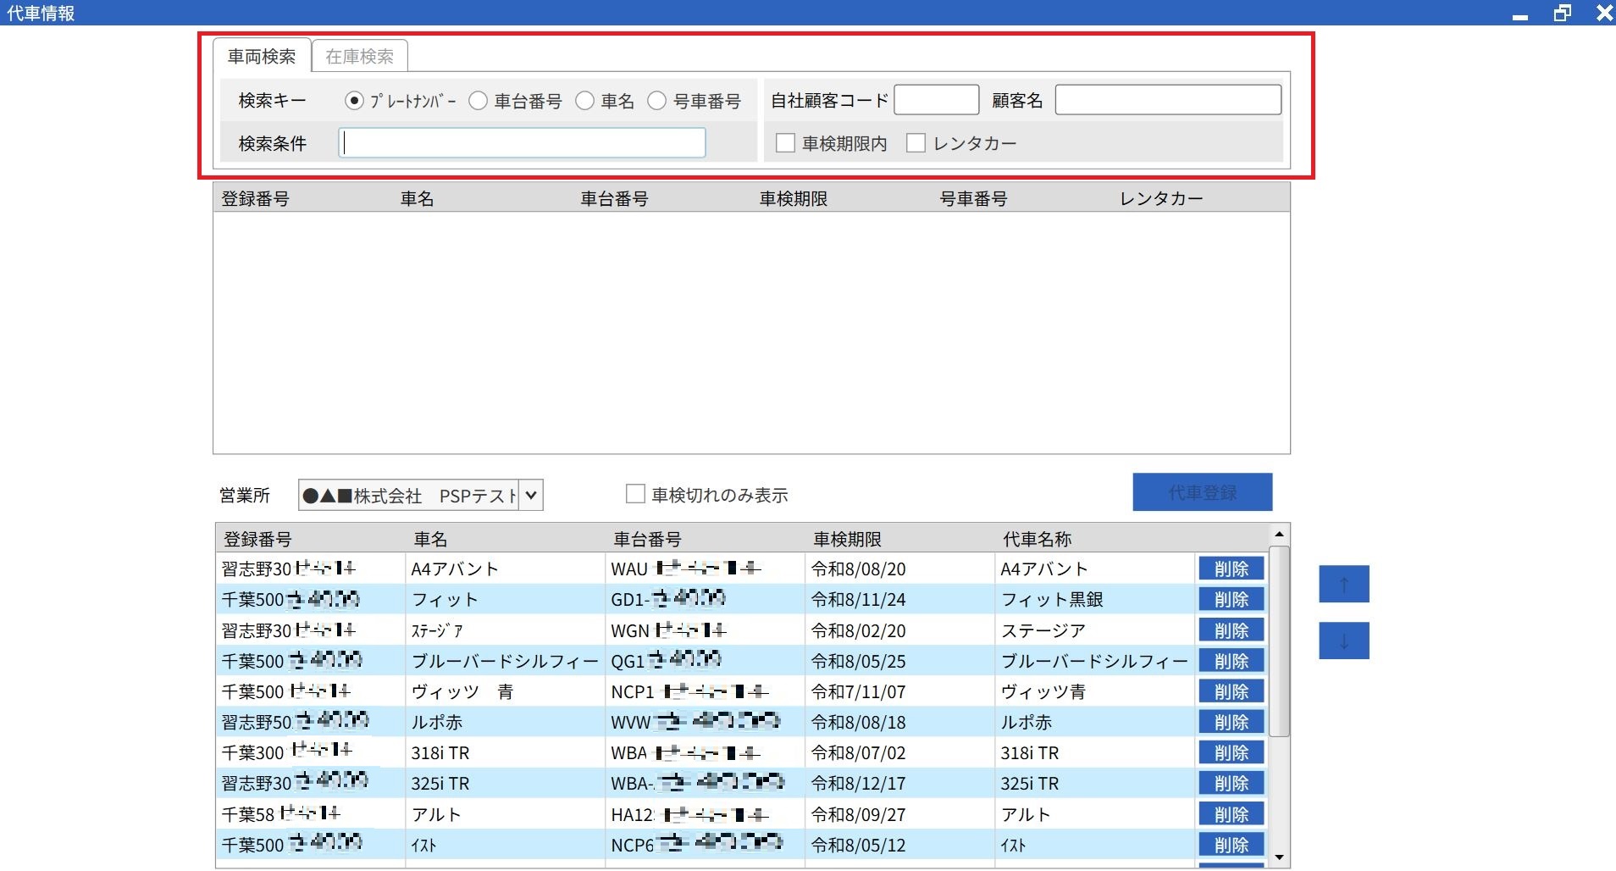
Task: Select the プレートナンバー search key radio
Action: pyautogui.click(x=354, y=101)
